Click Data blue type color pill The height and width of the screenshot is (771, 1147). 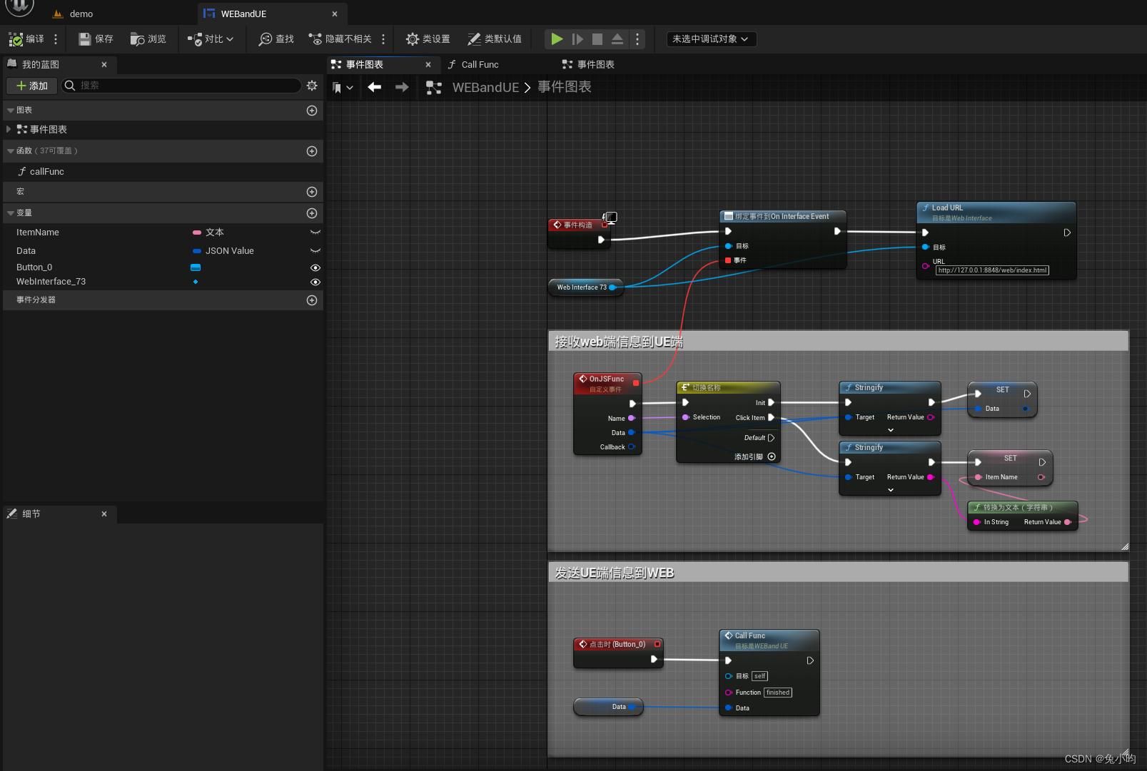click(197, 251)
